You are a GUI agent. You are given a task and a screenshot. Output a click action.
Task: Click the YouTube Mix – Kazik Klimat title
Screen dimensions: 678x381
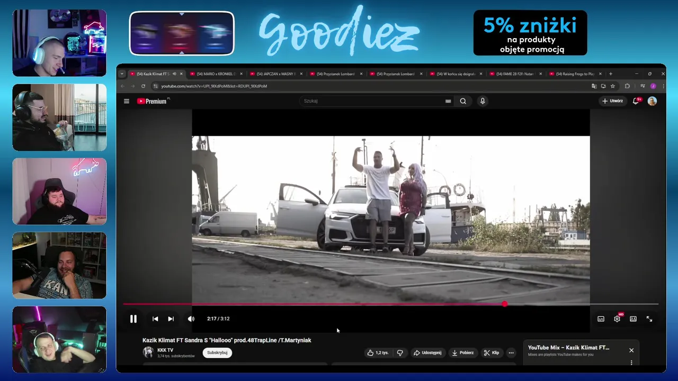coord(568,348)
